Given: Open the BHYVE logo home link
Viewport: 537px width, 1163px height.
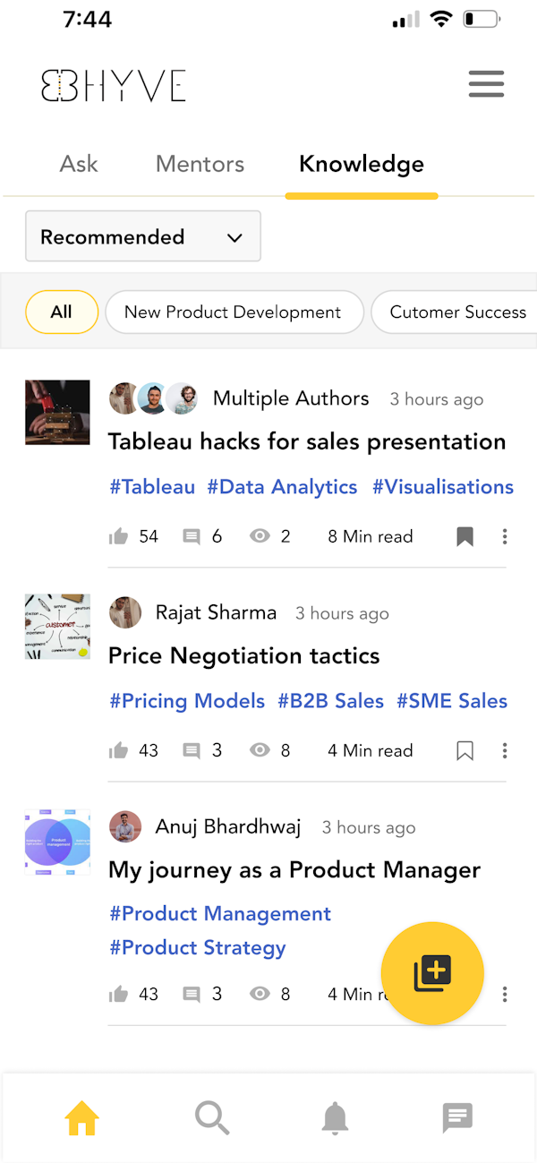Looking at the screenshot, I should (x=114, y=85).
